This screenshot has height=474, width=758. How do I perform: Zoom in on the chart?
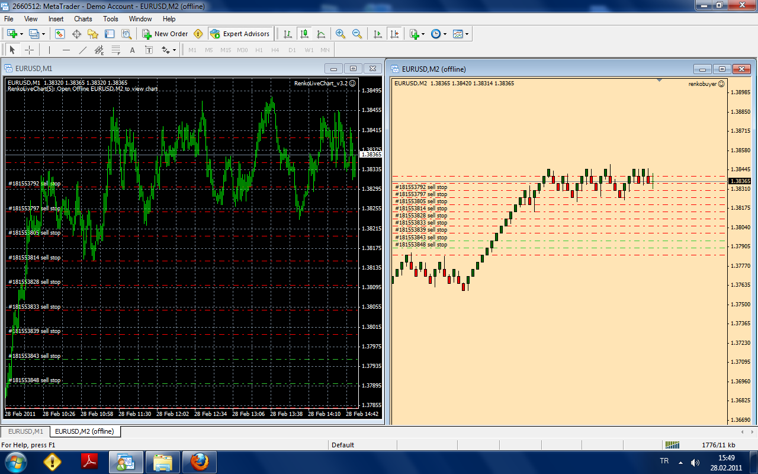341,34
